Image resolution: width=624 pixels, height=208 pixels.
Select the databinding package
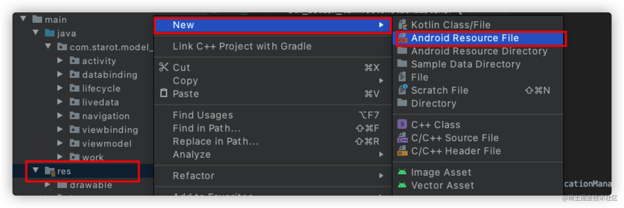pos(110,74)
